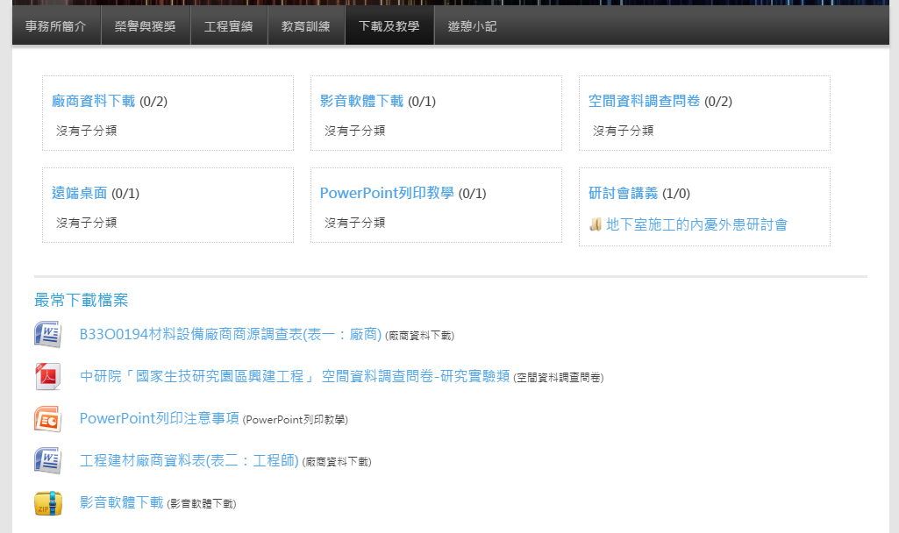Image resolution: width=899 pixels, height=533 pixels.
Task: Open the 教育訓練 menu item
Action: pyautogui.click(x=306, y=26)
